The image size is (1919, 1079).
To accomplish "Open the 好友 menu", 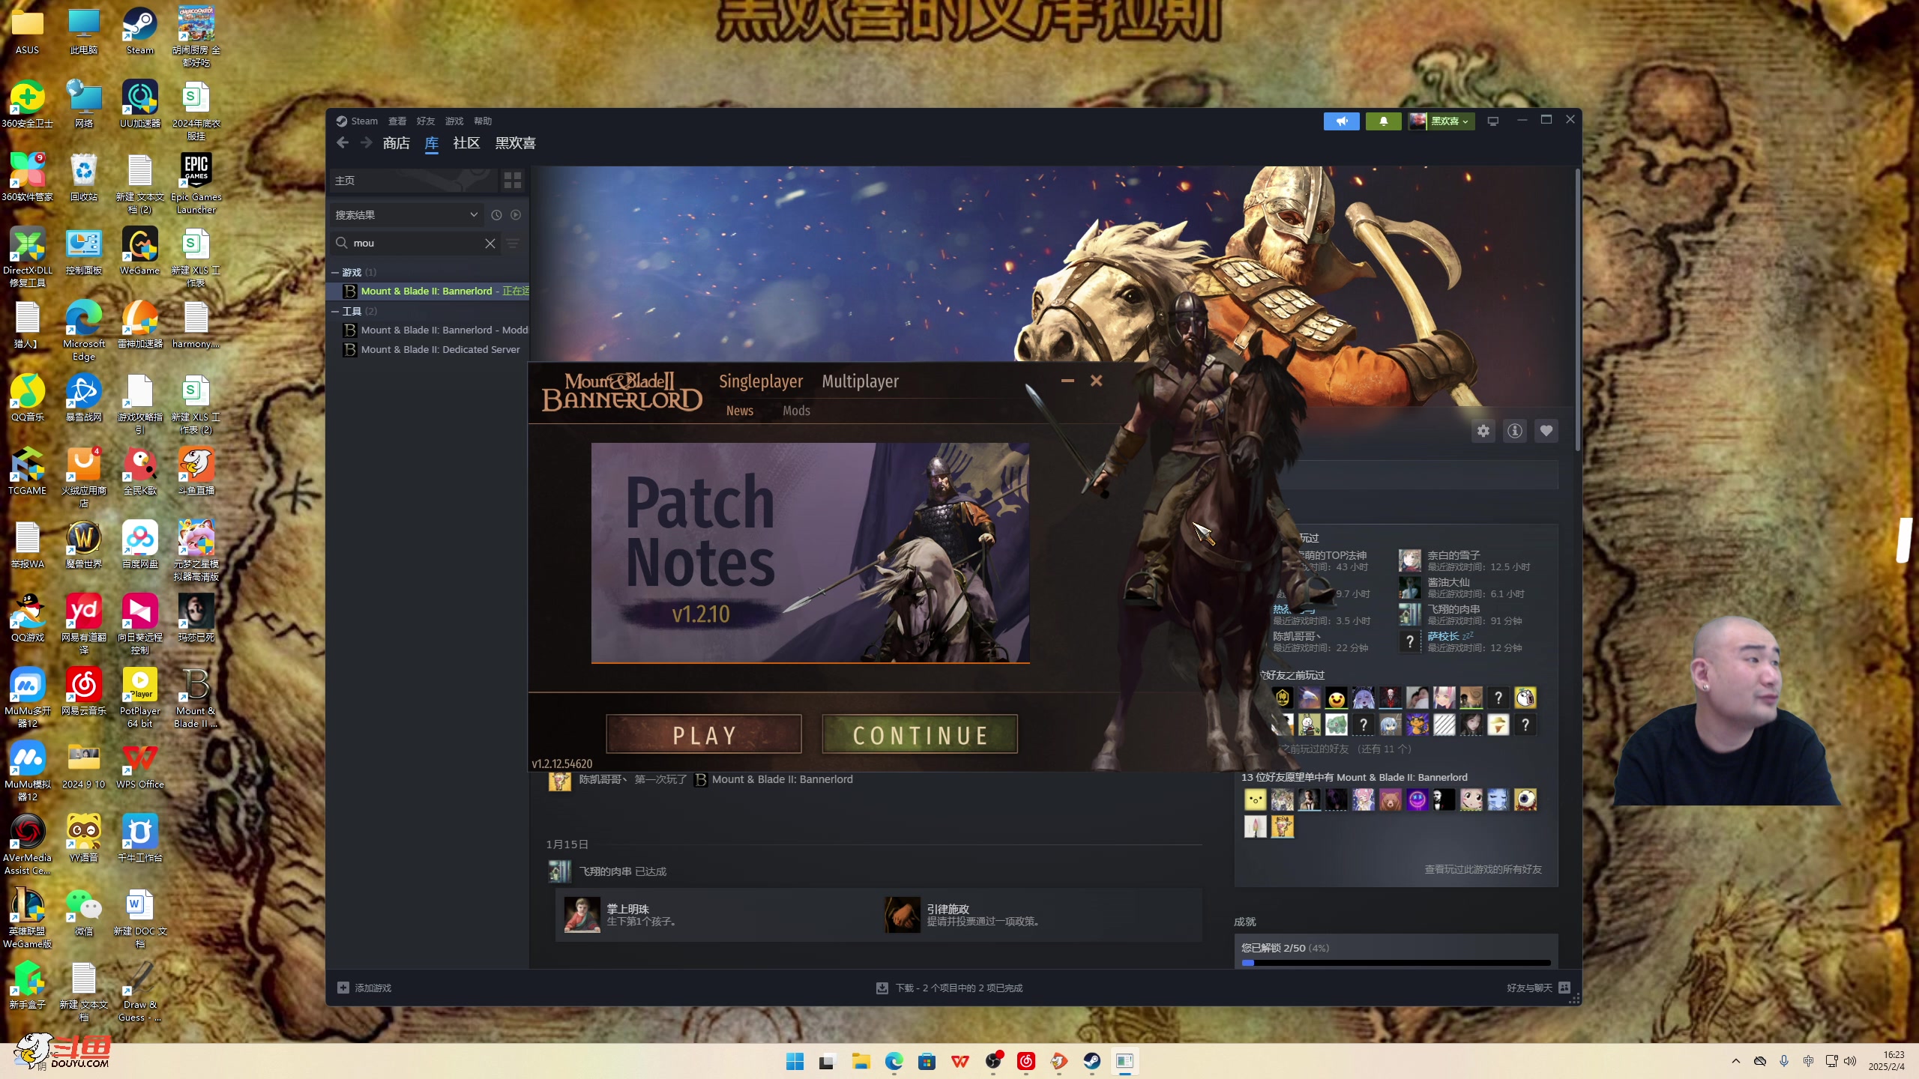I will [426, 121].
